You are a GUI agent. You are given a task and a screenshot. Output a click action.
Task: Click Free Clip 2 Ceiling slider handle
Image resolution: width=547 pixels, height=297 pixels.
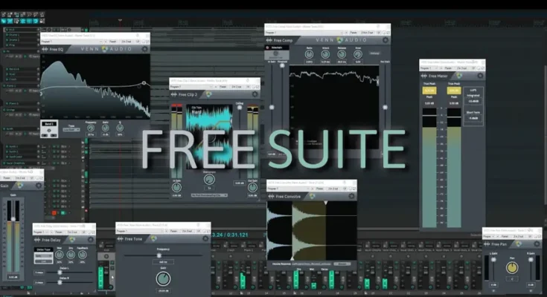(x=240, y=108)
